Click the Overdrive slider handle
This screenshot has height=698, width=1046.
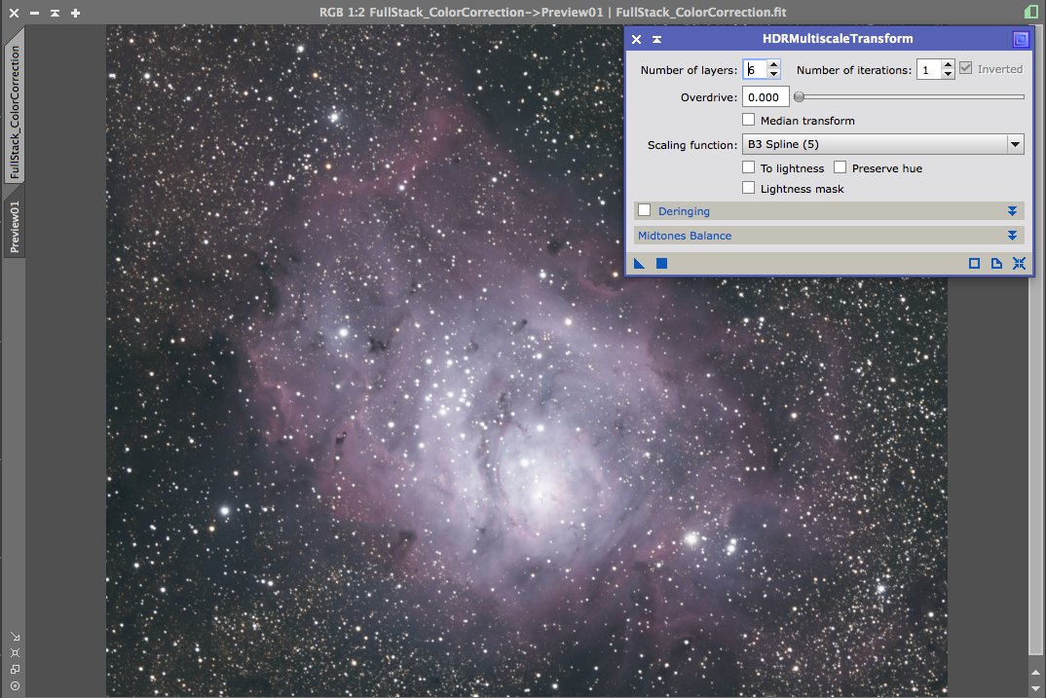(799, 97)
